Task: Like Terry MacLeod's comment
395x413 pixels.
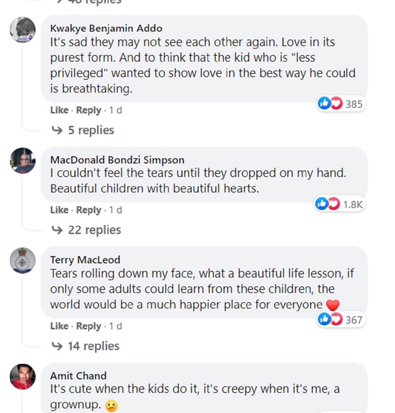Action: [59, 326]
